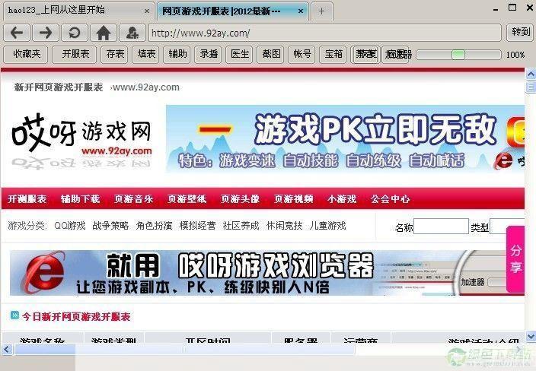Click the arrow icon beside 今日新开 heading

tap(14, 315)
